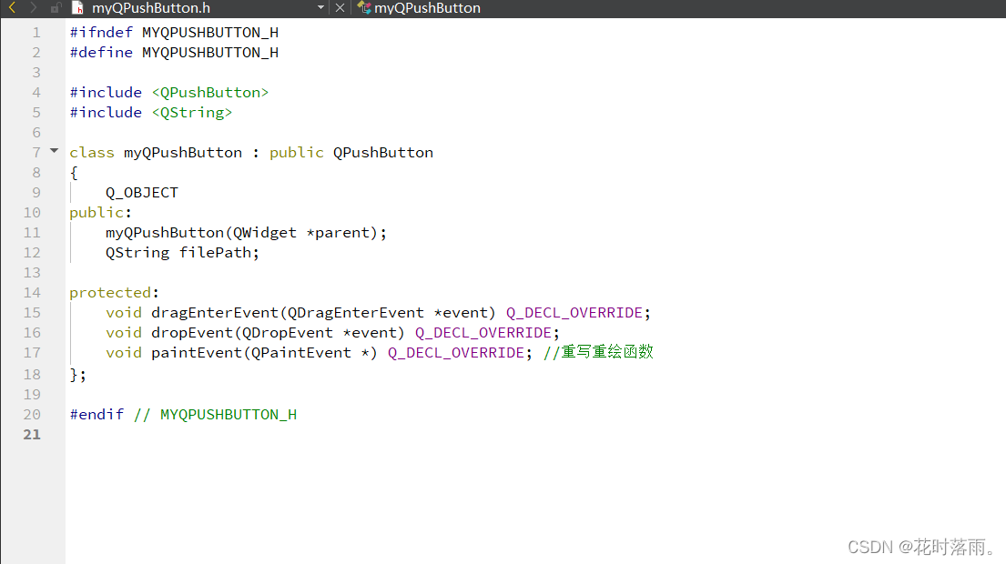Open the open-documents dropdown arrow
The width and height of the screenshot is (1006, 564).
320,7
